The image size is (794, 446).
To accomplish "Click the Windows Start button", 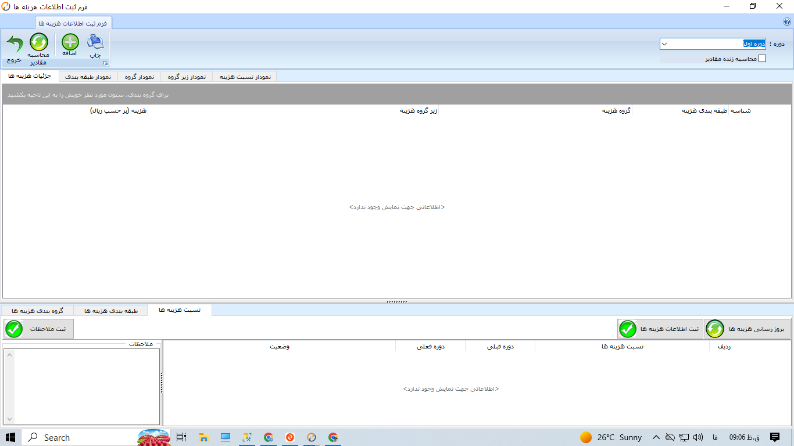I will (10, 437).
